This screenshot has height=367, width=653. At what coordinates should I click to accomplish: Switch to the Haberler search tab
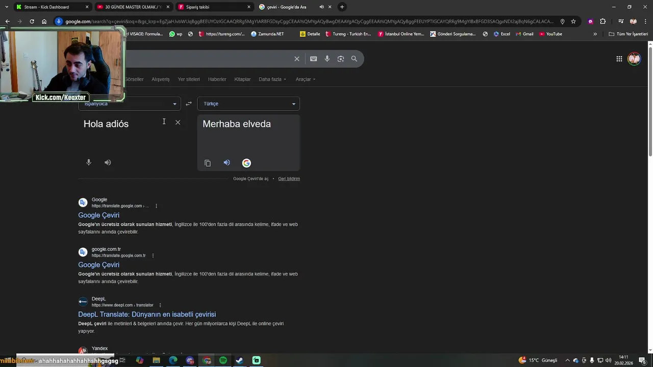217,79
